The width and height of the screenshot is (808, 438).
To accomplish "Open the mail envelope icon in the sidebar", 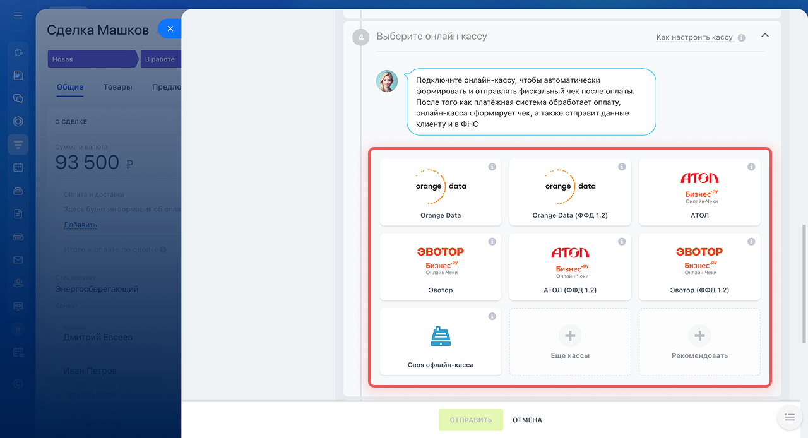I will (x=18, y=260).
